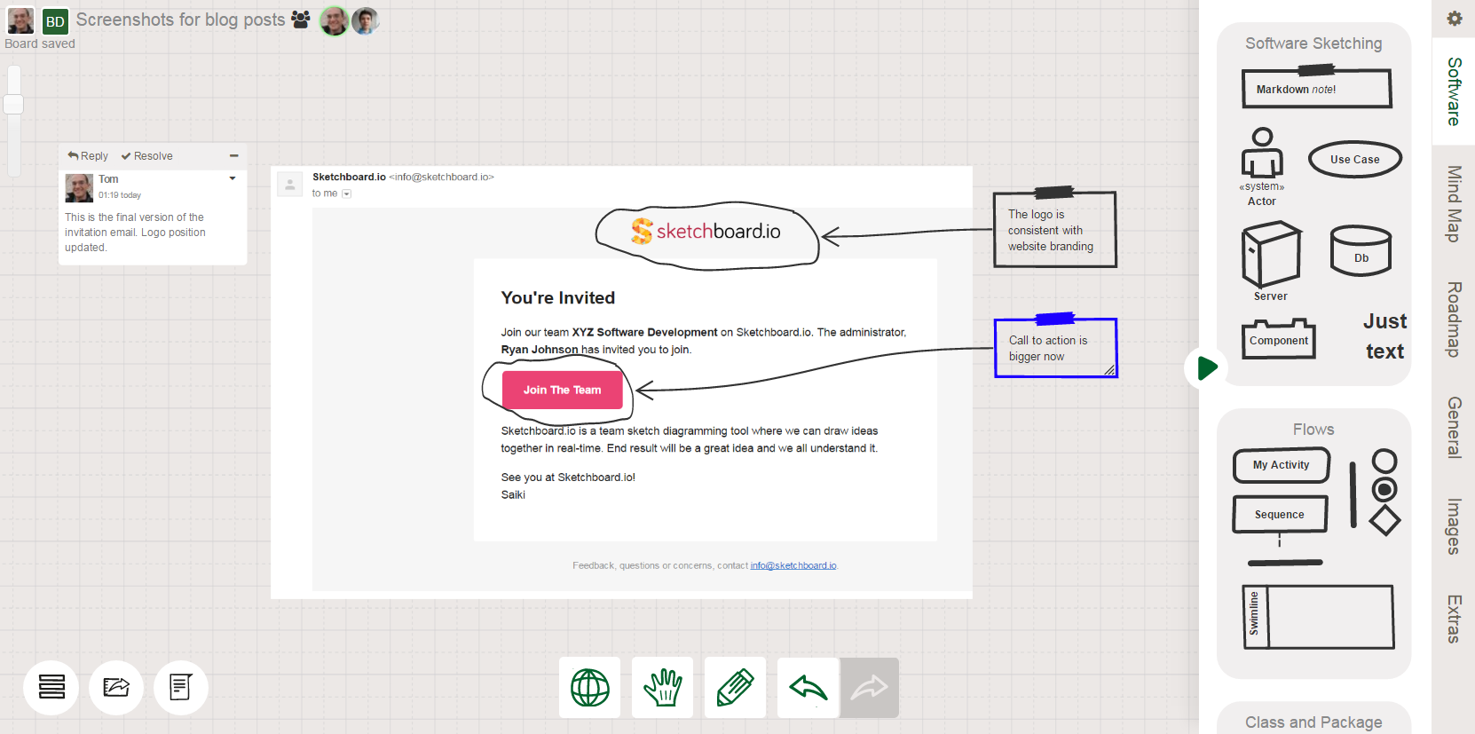Click the sketchboard.io logo in email
1475x734 pixels.
click(x=706, y=231)
